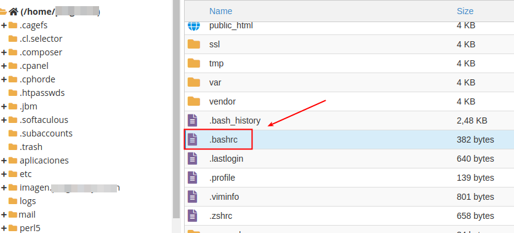Sort the file list by Size column
The image size is (514, 233).
point(465,11)
